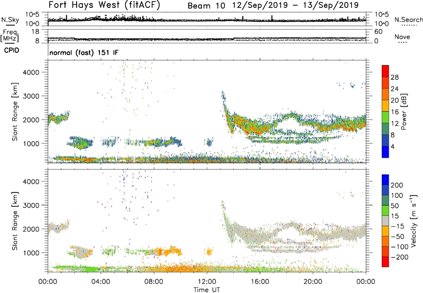Screen dimensions: 423x293
Task: Click the light green 12–16 dB Power colorbar segment
Action: point(385,117)
